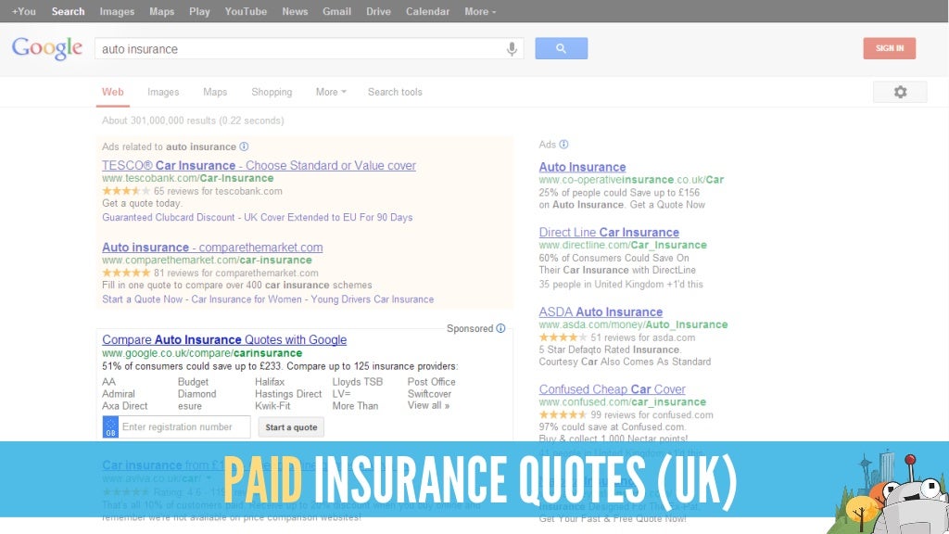Click Young Drivers Car Insurance sitelink
Image resolution: width=949 pixels, height=534 pixels.
[373, 299]
